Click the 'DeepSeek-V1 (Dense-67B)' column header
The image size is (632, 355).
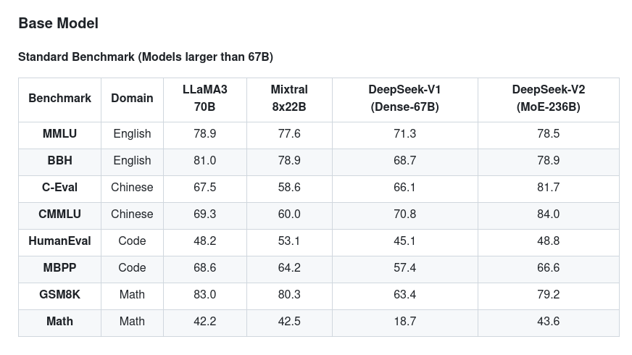[404, 98]
